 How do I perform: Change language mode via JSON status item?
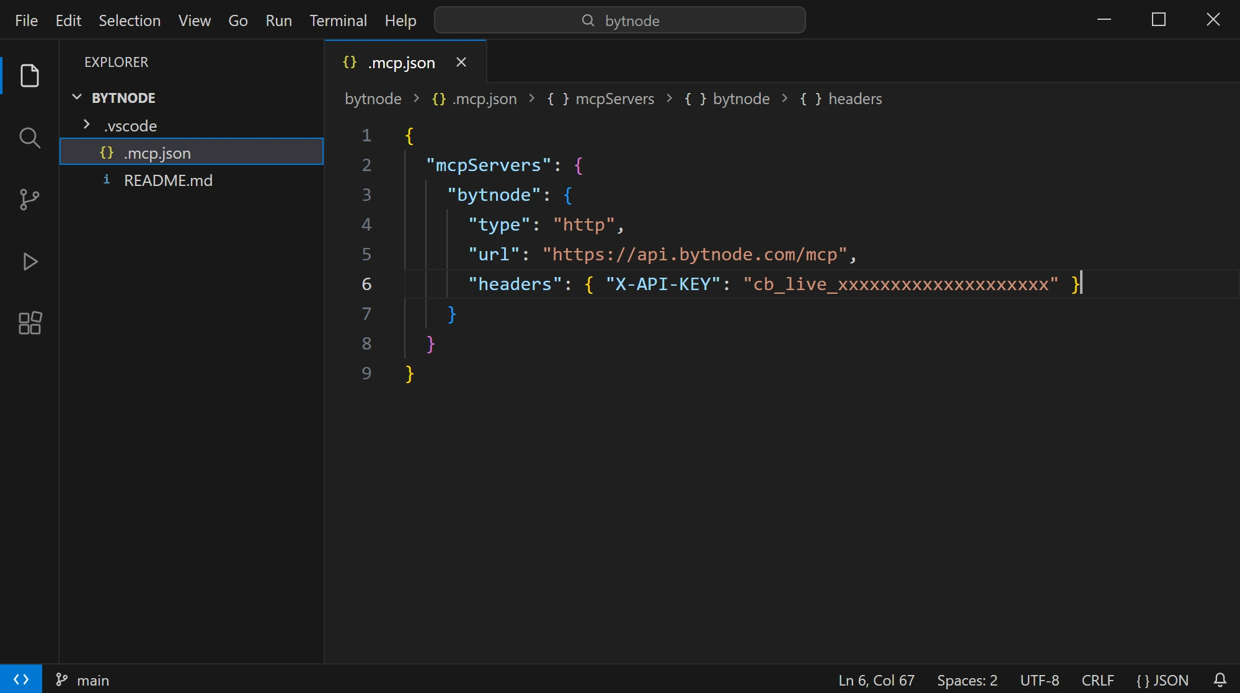[1162, 680]
